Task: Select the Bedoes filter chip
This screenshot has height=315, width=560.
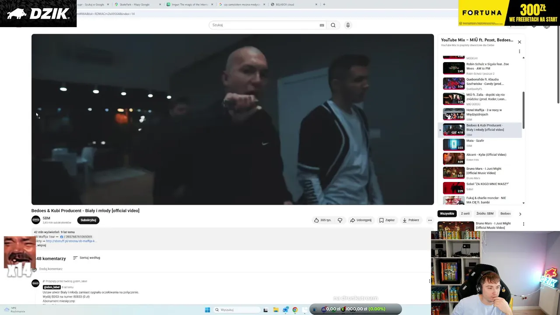Action: pos(505,213)
